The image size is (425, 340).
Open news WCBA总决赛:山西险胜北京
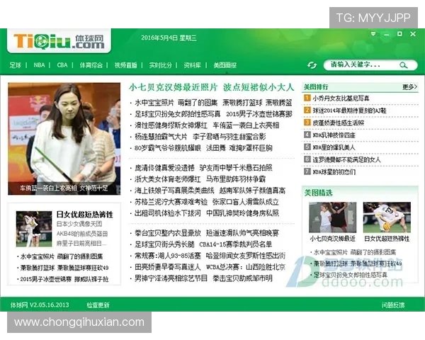coord(246,267)
